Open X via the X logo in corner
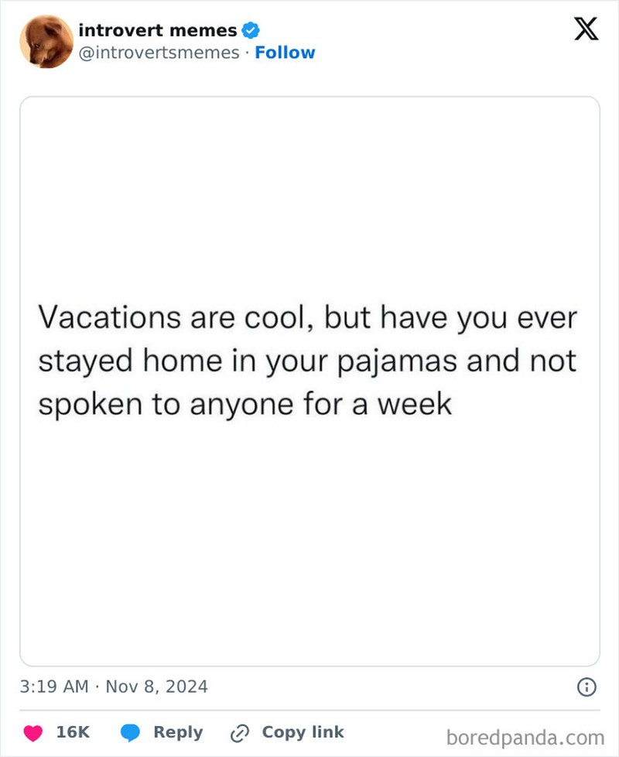This screenshot has height=757, width=619. coord(586,29)
